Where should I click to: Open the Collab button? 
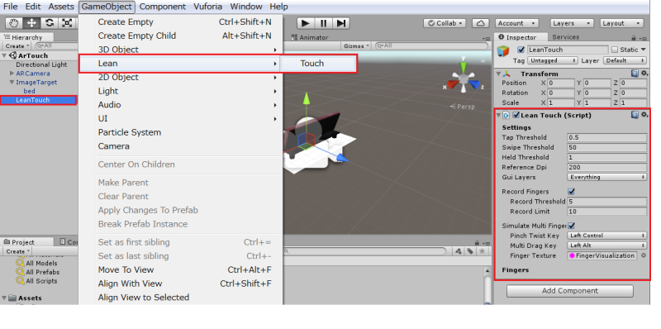pos(445,23)
